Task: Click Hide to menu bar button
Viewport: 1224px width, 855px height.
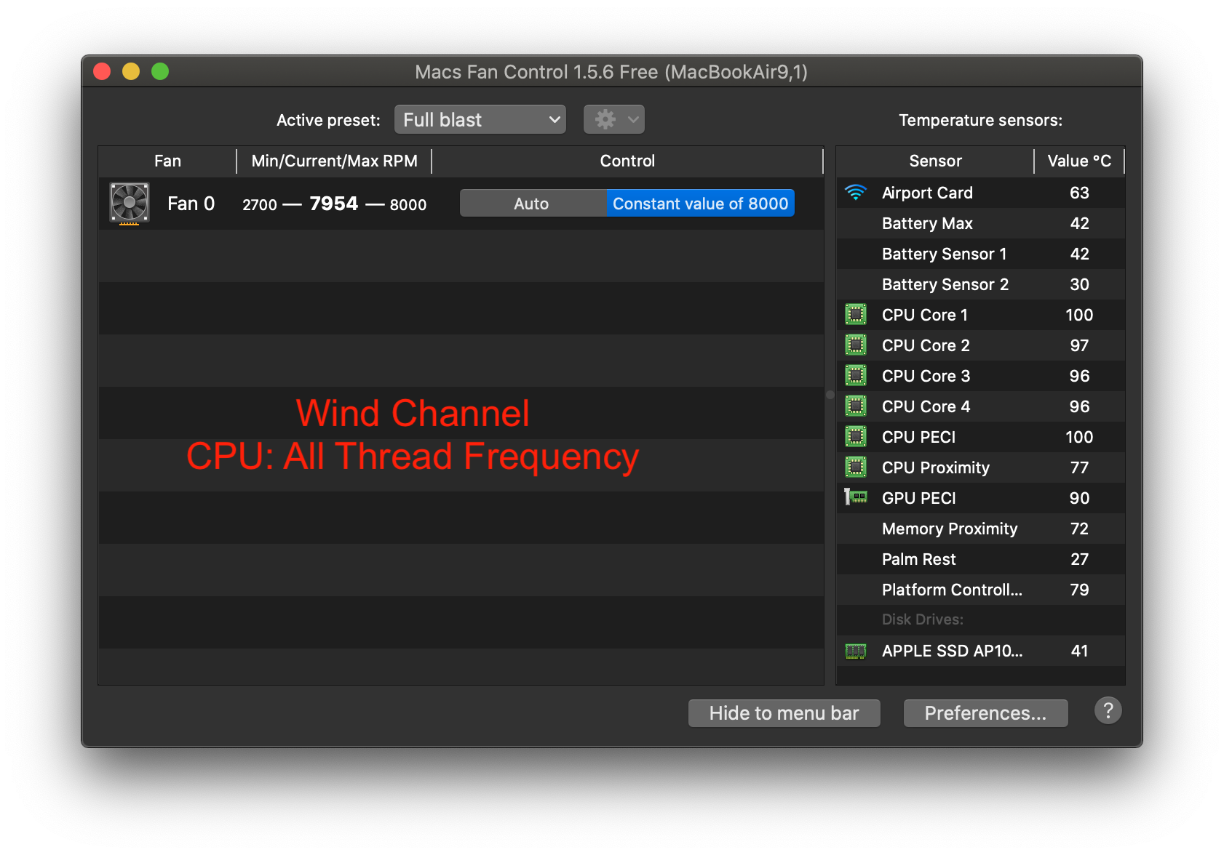Action: point(784,713)
